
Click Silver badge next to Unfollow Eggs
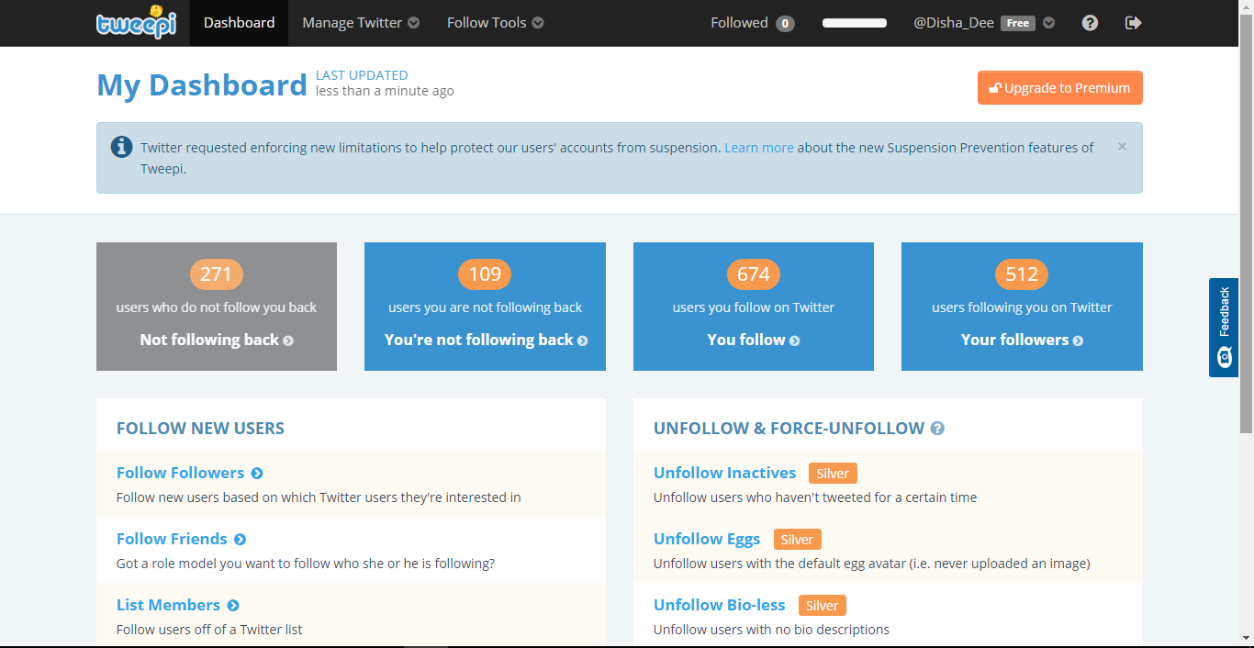pyautogui.click(x=797, y=540)
